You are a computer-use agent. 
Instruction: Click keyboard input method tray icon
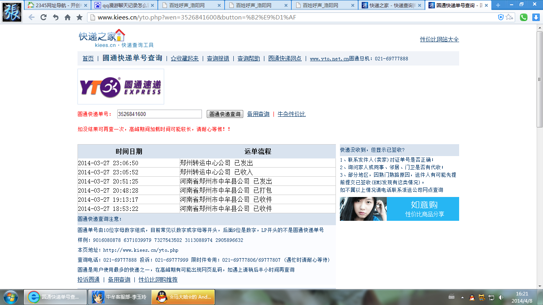[452, 297]
